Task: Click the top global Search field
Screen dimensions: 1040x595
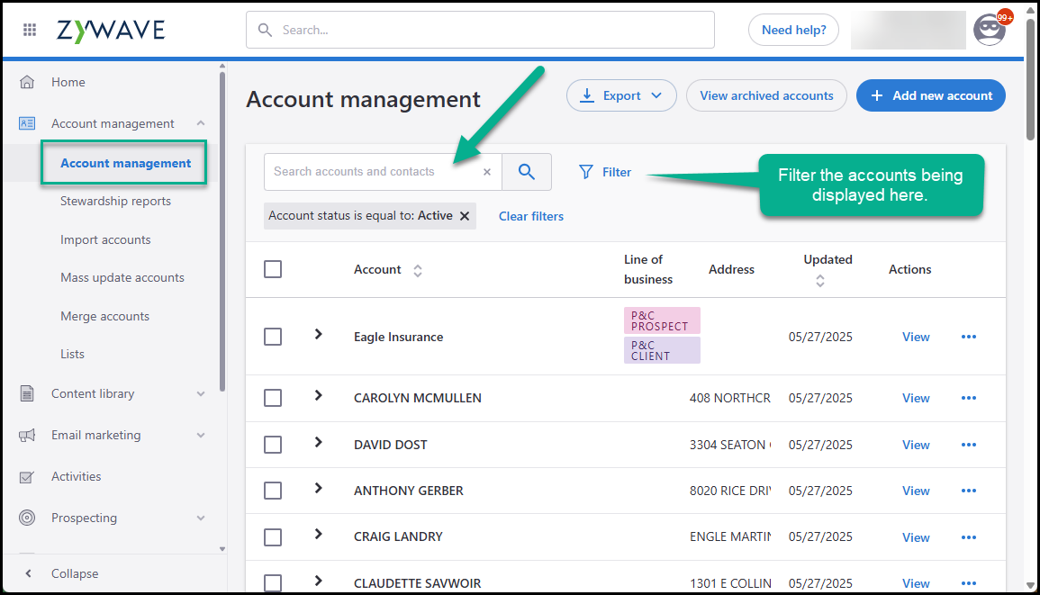Action: click(x=480, y=30)
